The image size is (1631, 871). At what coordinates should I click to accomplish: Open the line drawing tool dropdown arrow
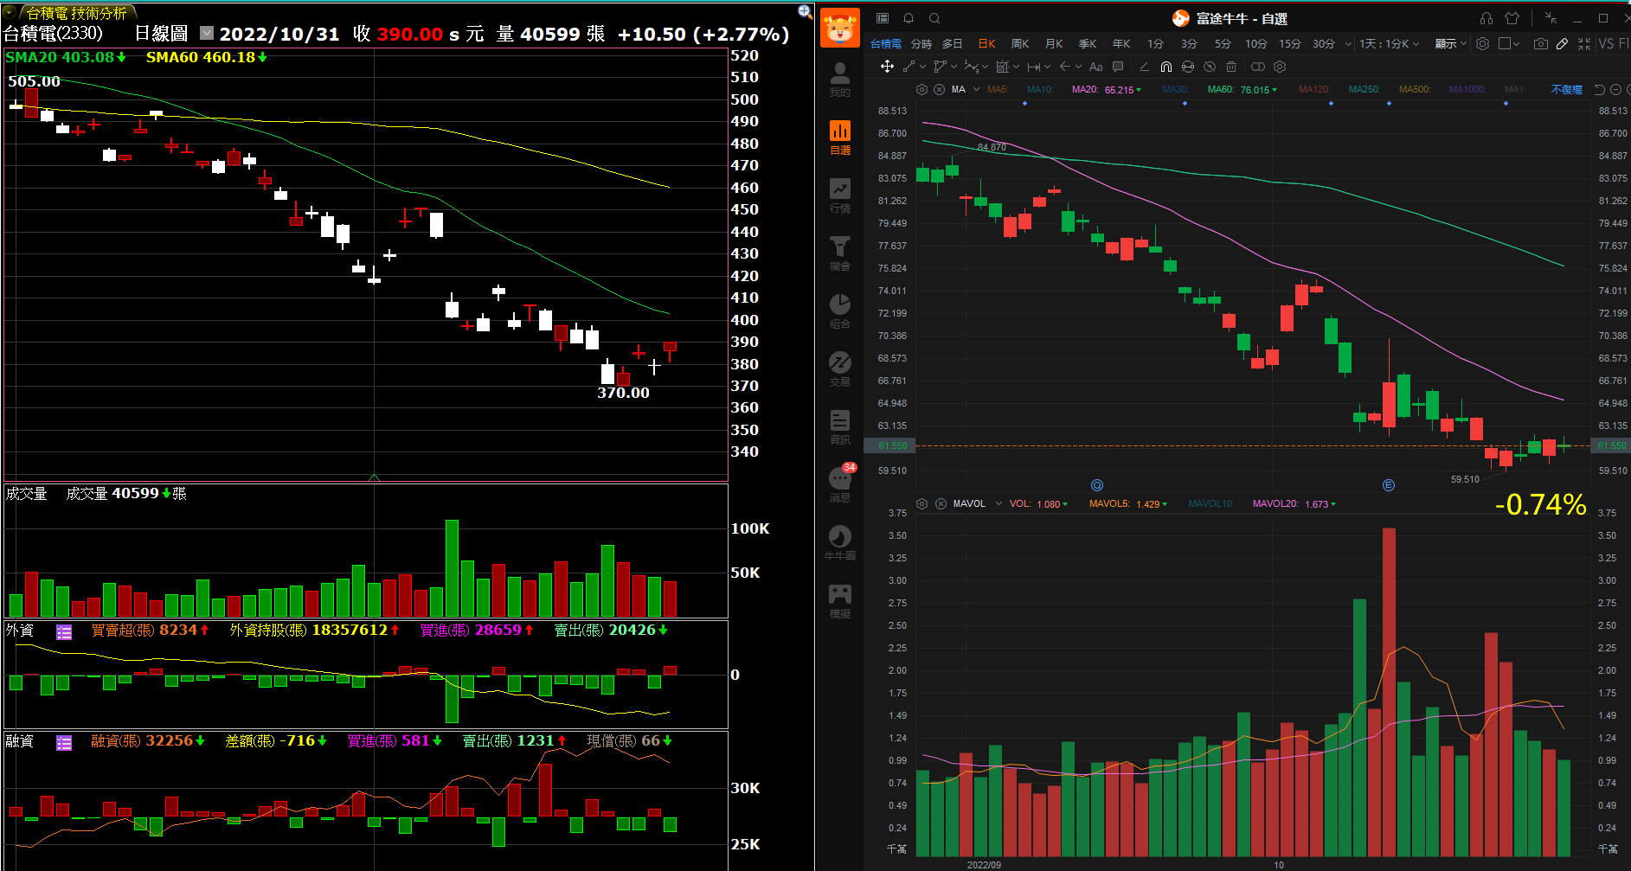coord(922,67)
